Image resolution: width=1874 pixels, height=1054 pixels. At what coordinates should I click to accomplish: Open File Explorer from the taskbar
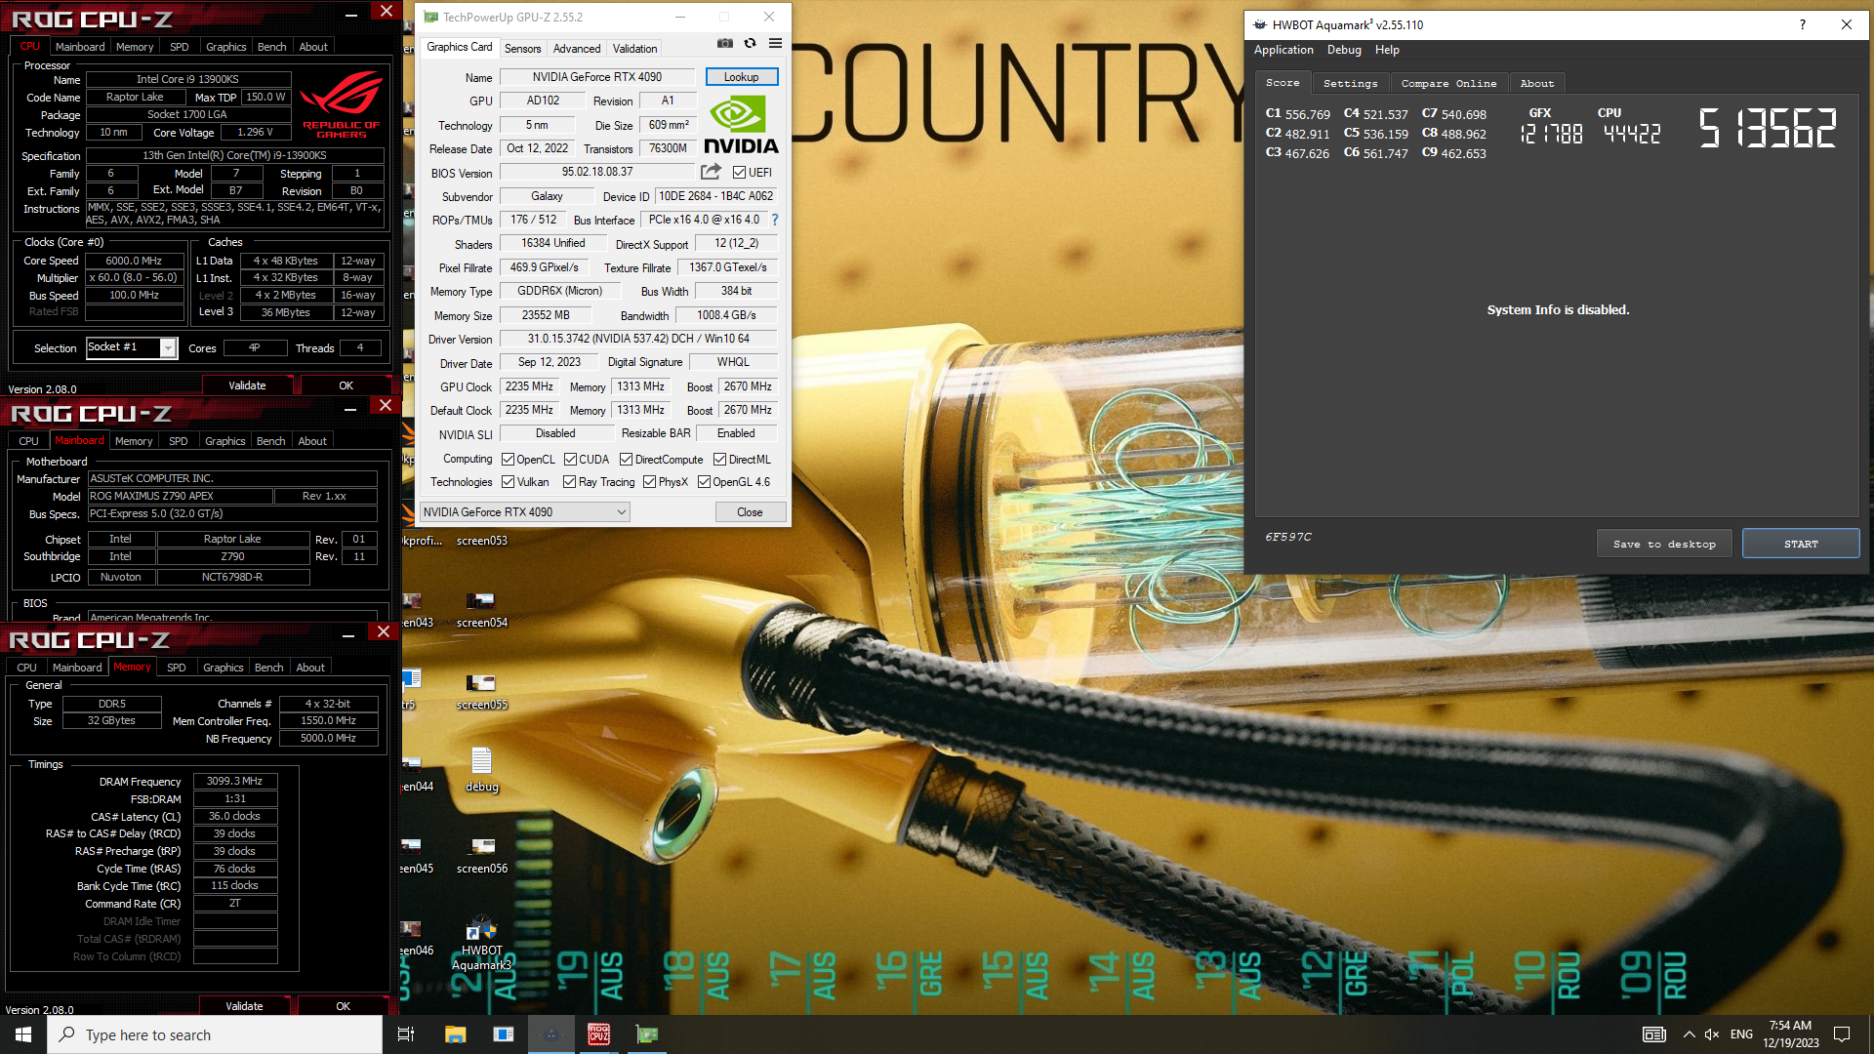tap(455, 1034)
